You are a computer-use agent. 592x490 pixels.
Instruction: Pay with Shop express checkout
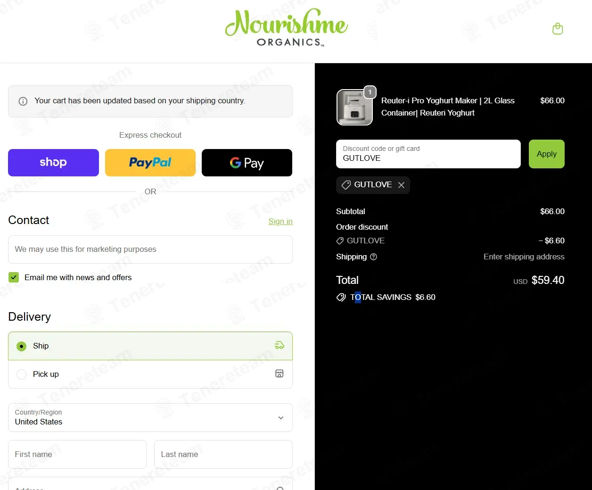[x=53, y=163]
